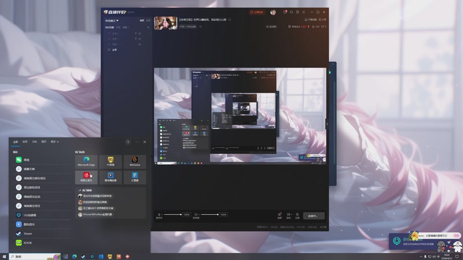Open the blue K music app in recent list

[41, 224]
